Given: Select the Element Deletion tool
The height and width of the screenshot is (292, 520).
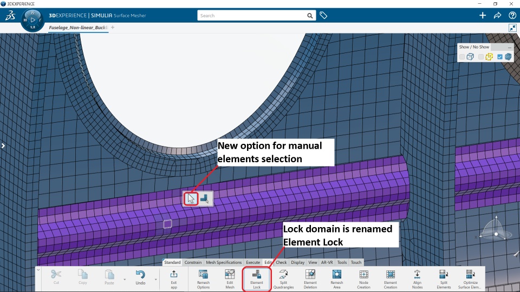Looking at the screenshot, I should (x=310, y=275).
